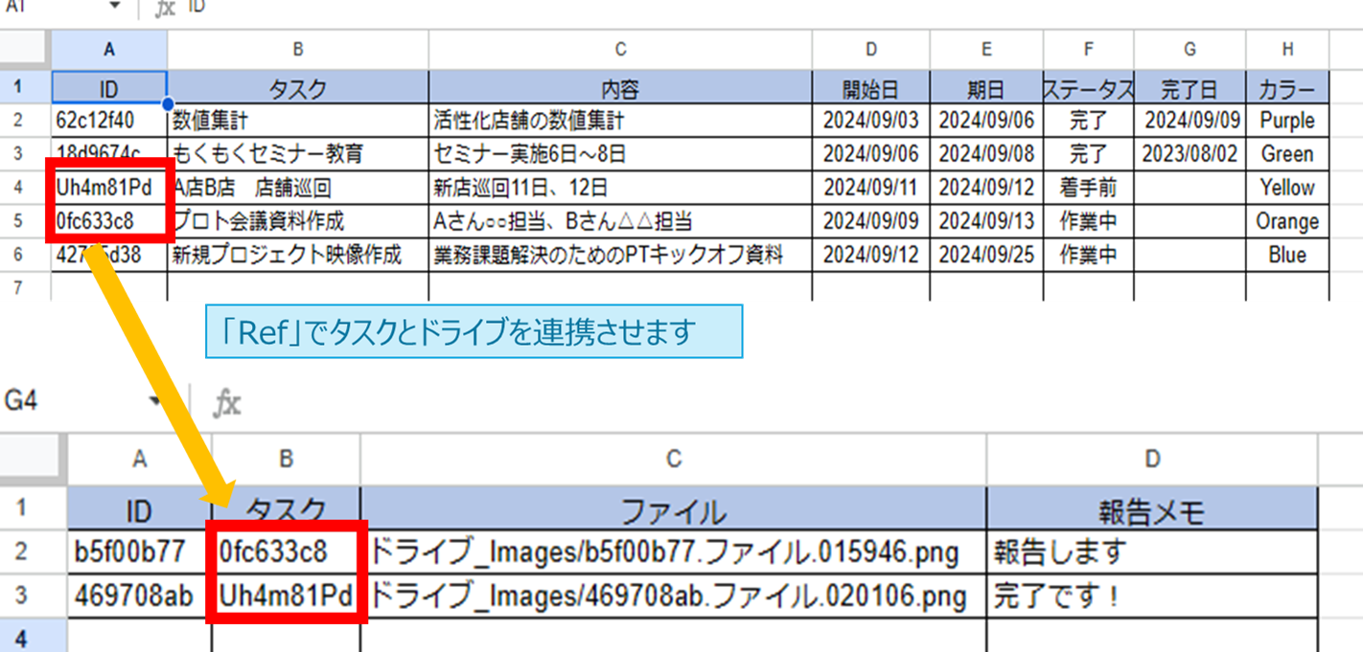
Task: Select column H header above カラー
Action: 1287,50
